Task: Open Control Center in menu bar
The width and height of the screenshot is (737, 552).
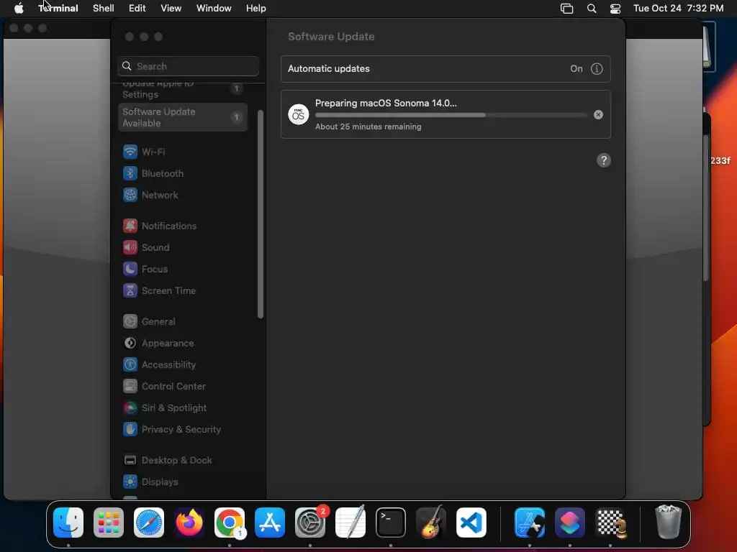Action: point(615,9)
